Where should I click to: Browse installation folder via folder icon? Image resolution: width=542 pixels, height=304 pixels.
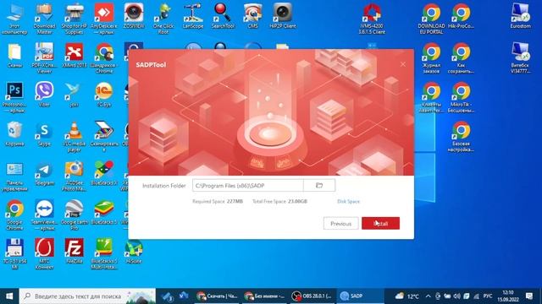coord(319,186)
